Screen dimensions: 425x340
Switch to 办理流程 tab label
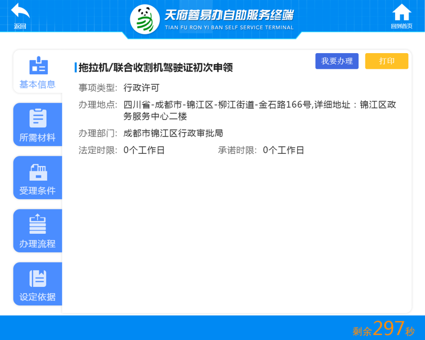coord(37,244)
